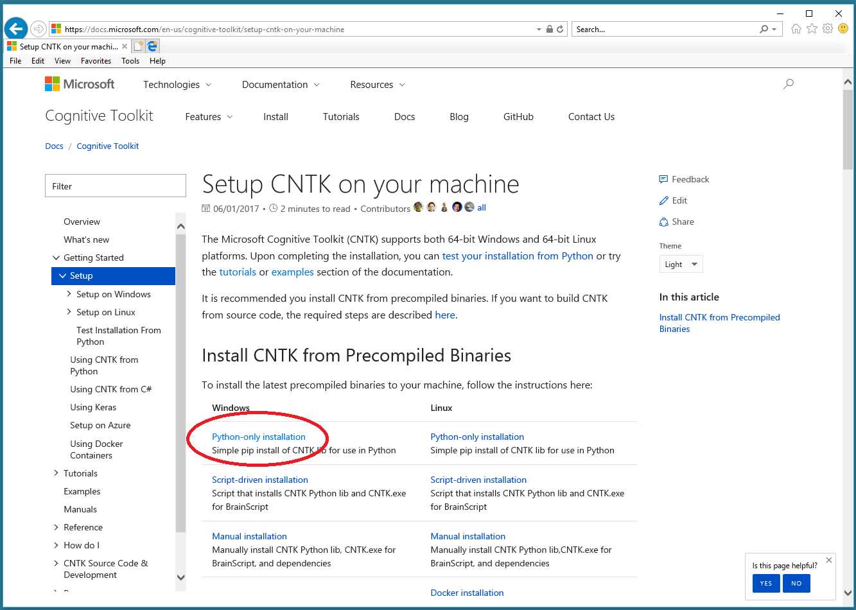Click the New tab button

(139, 46)
